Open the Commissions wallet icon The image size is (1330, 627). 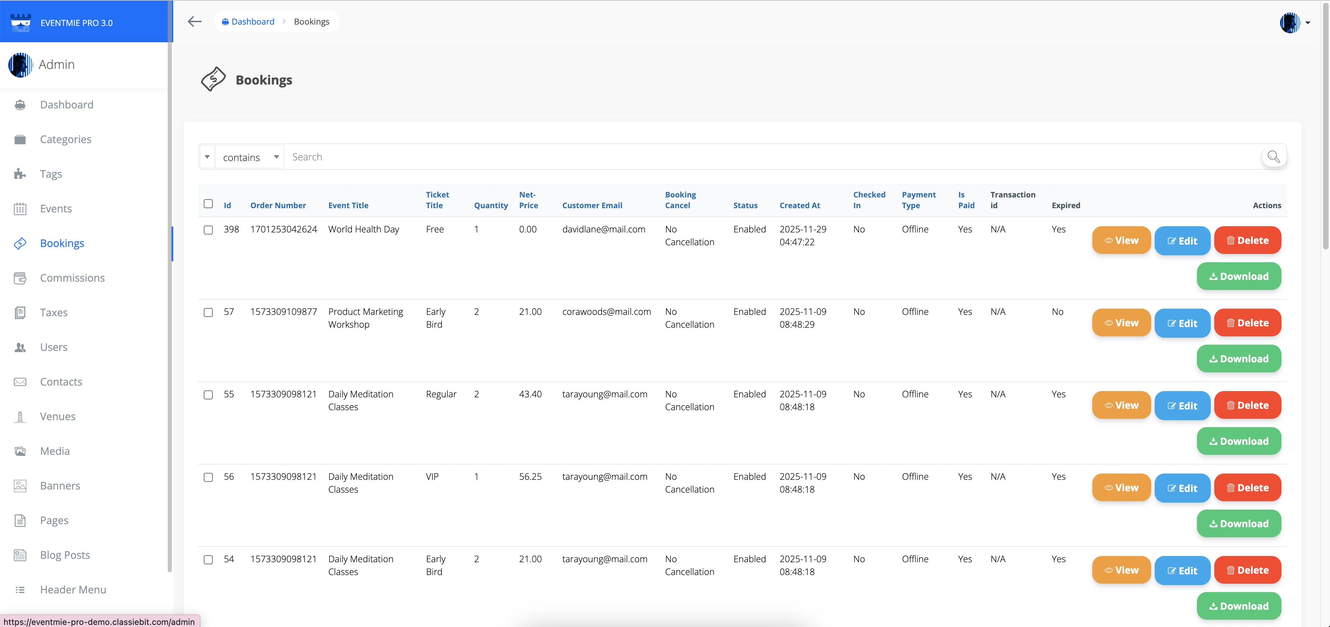[20, 277]
